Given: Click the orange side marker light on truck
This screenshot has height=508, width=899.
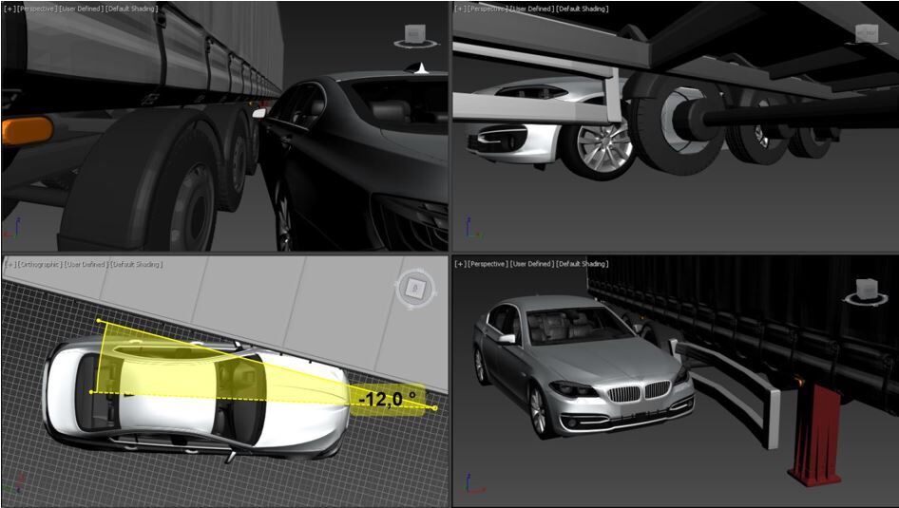Looking at the screenshot, I should coord(27,130).
